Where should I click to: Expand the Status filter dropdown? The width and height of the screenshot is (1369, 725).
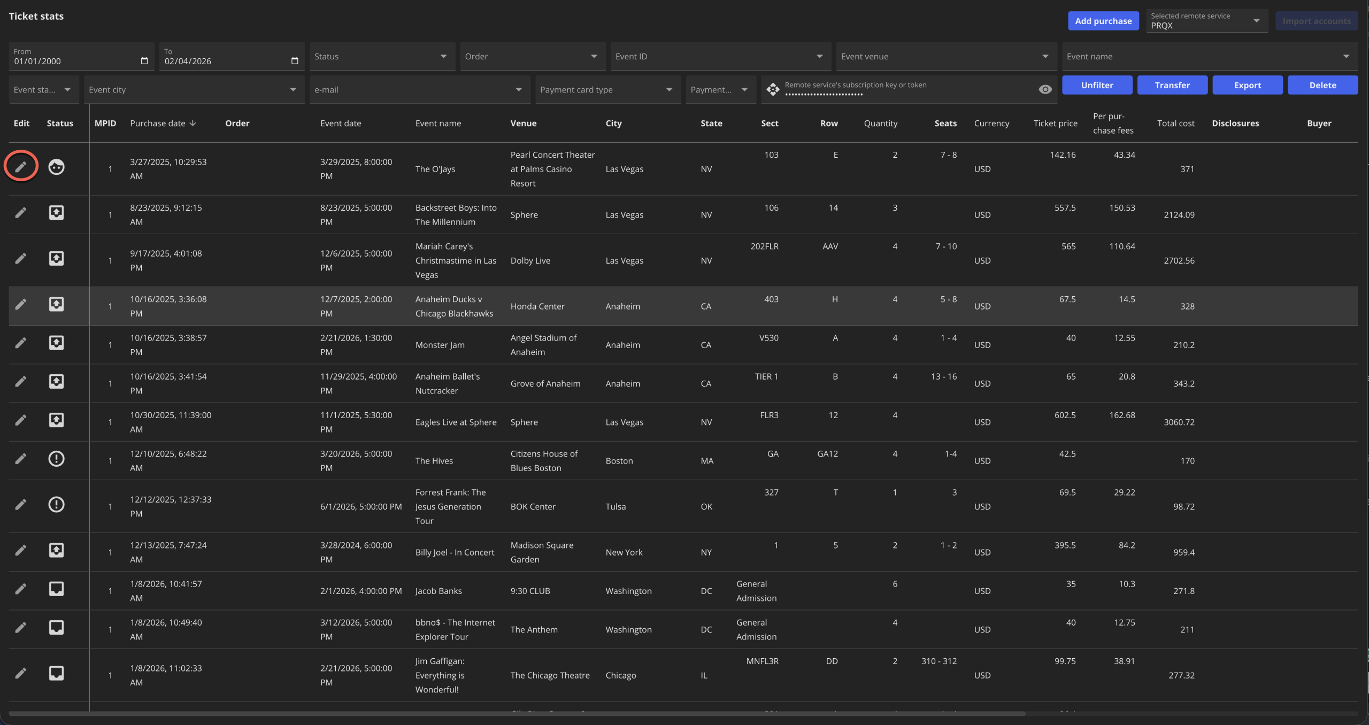click(x=382, y=57)
